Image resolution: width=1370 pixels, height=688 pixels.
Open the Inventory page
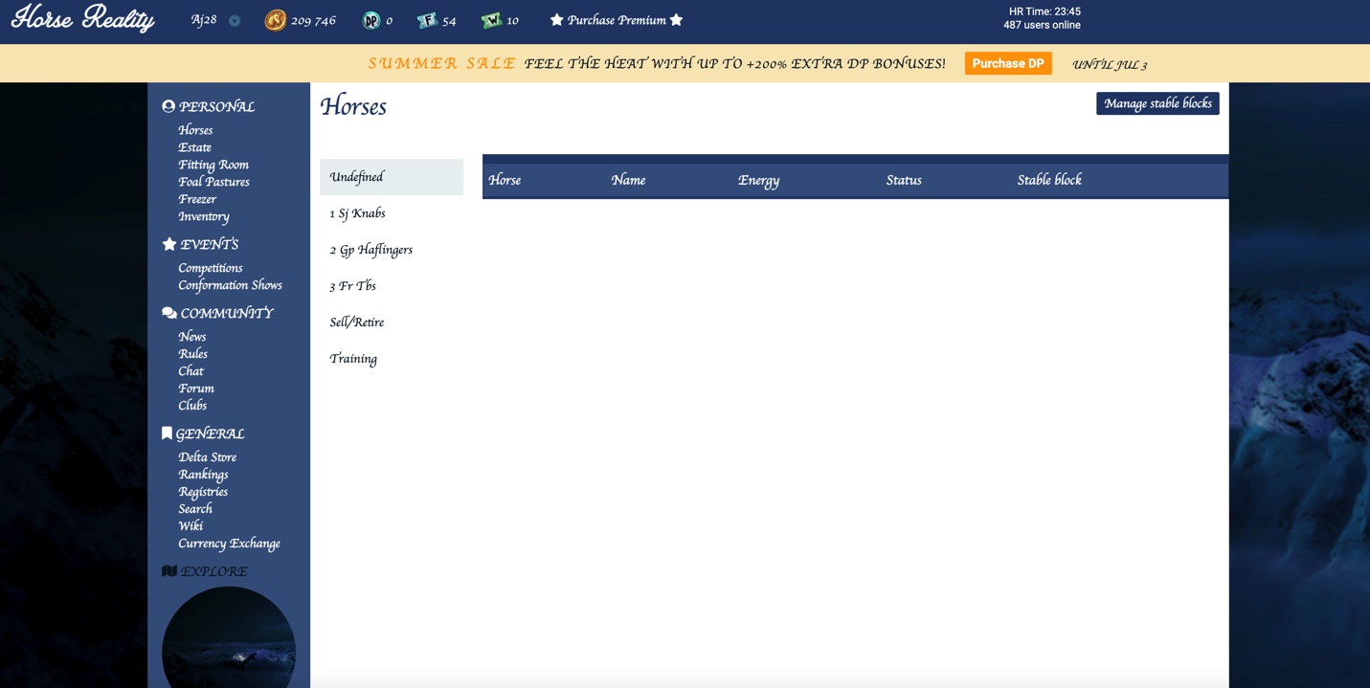coord(203,216)
